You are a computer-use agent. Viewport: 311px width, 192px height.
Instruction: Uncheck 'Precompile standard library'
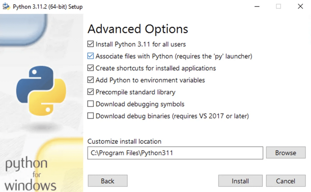click(x=90, y=92)
